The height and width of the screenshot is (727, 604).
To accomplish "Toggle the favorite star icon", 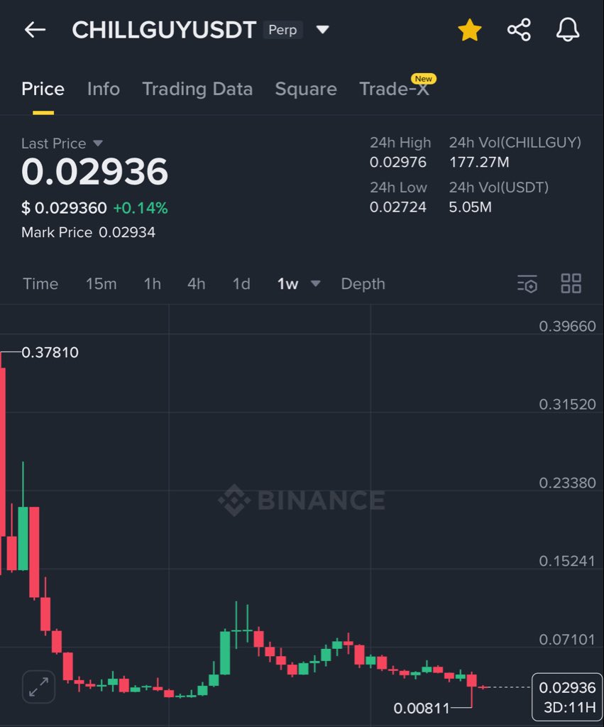I will pyautogui.click(x=470, y=30).
